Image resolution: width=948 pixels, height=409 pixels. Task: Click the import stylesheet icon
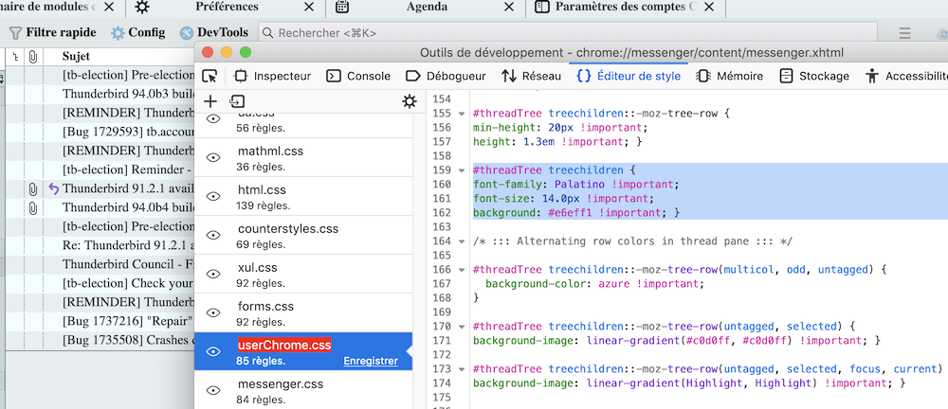tap(237, 101)
